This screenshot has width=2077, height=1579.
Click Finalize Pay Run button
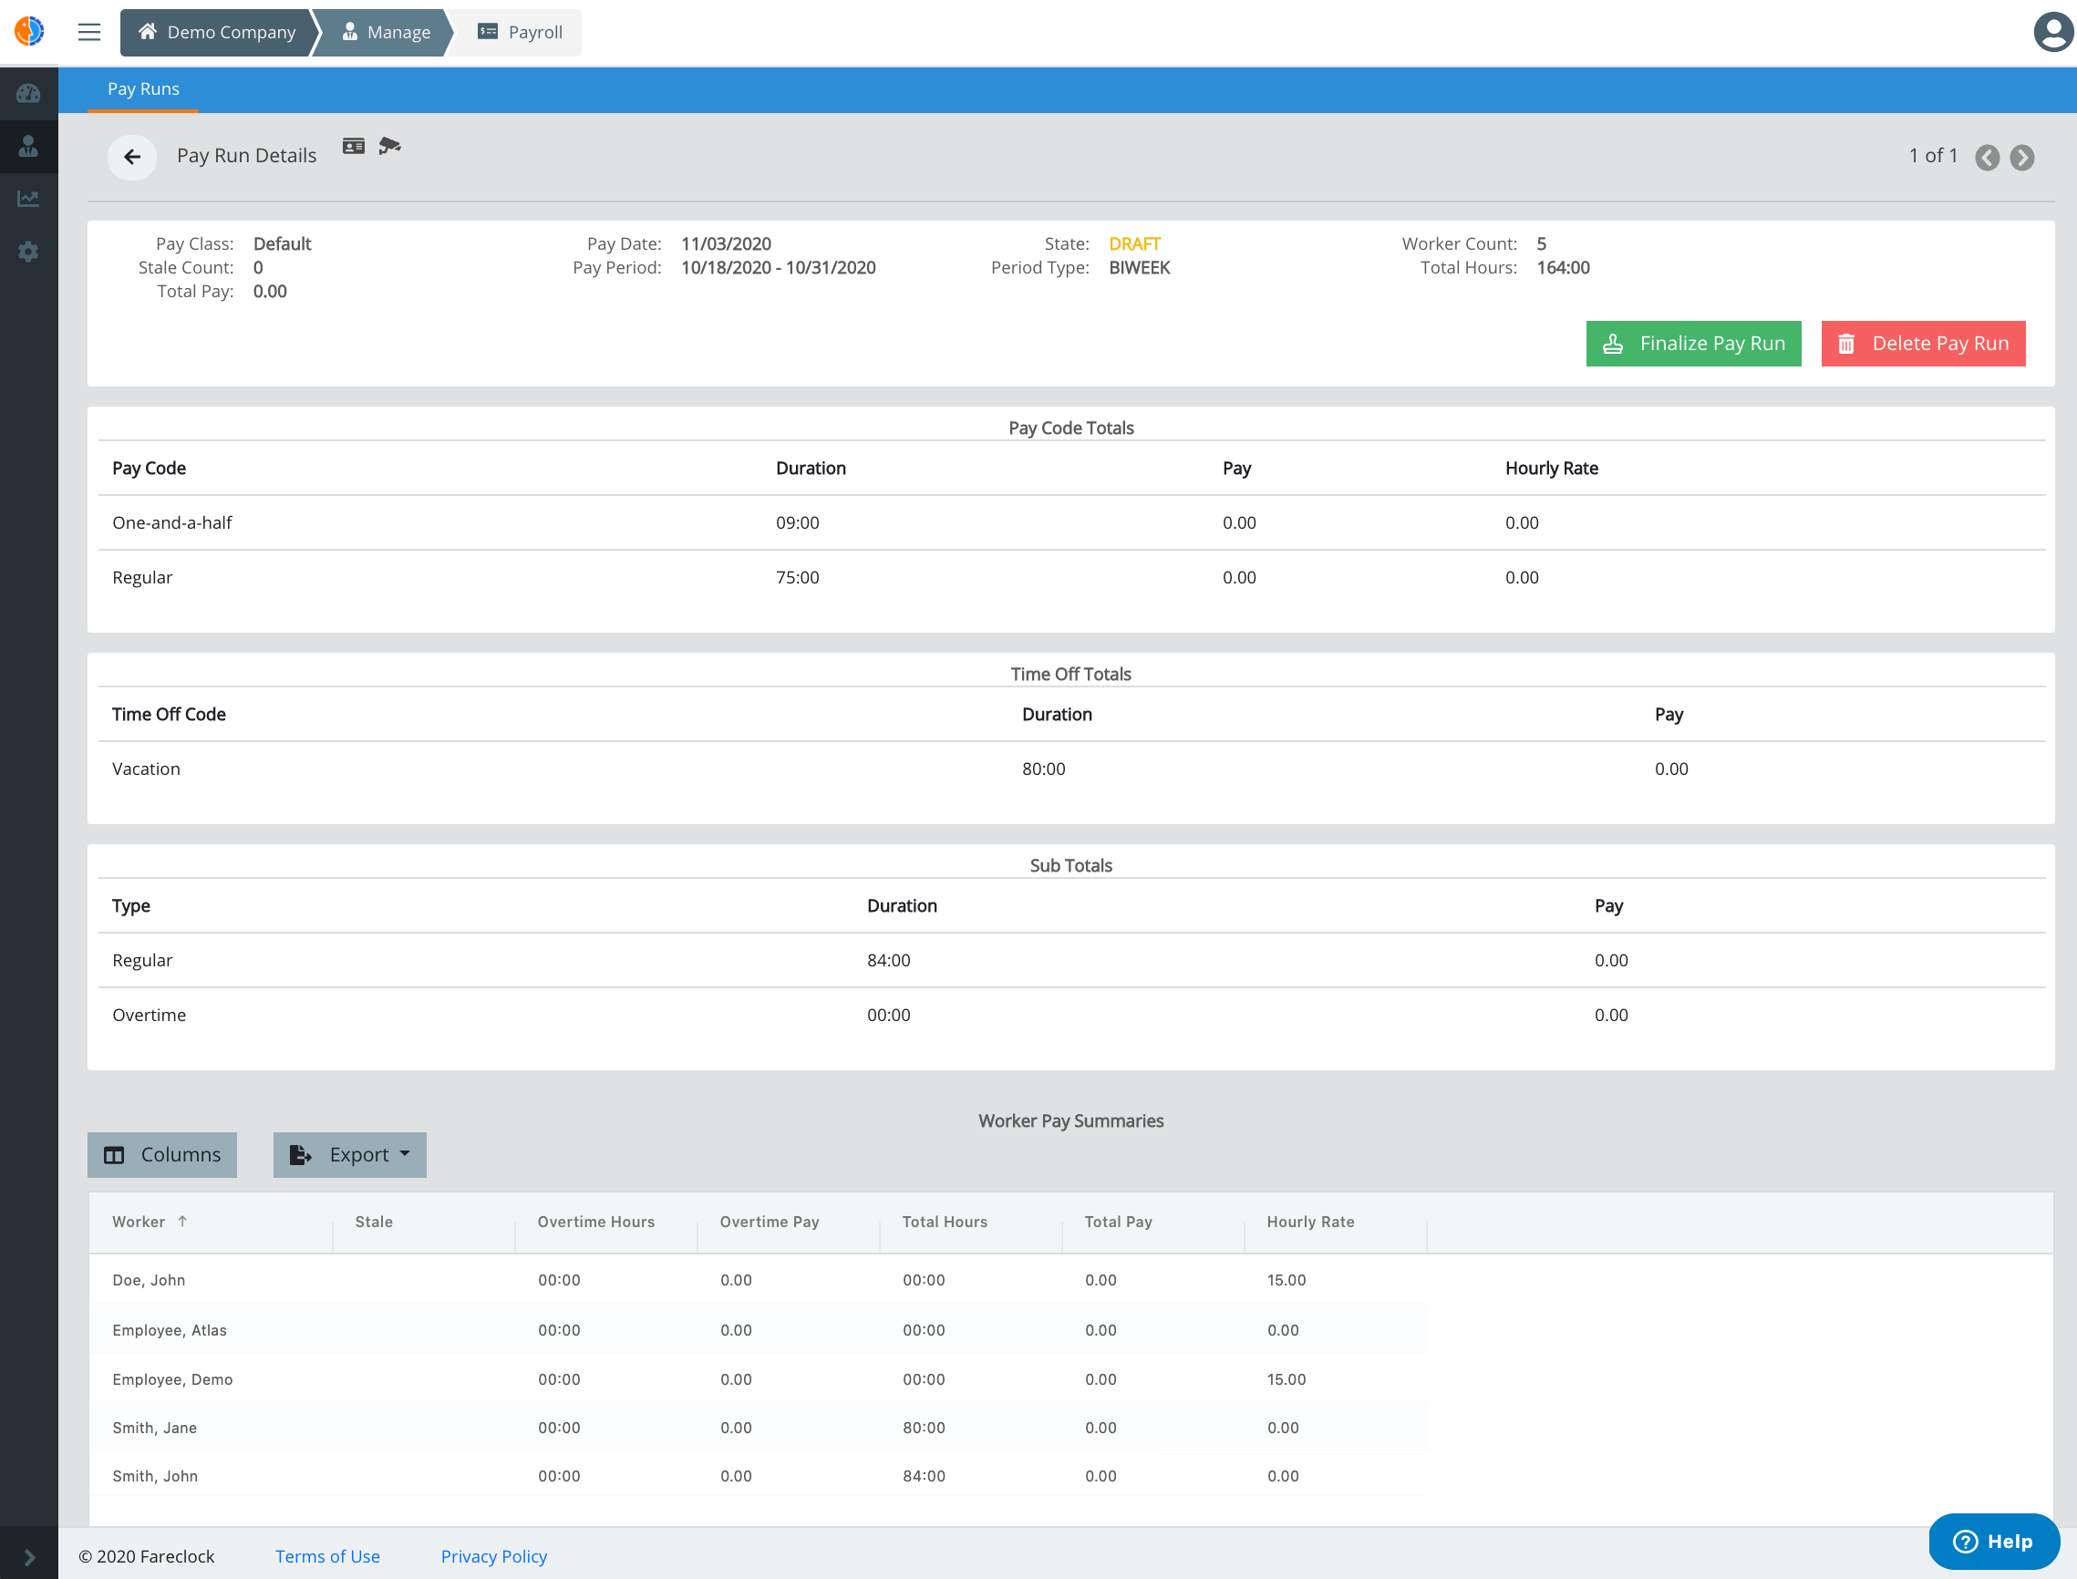click(x=1693, y=343)
